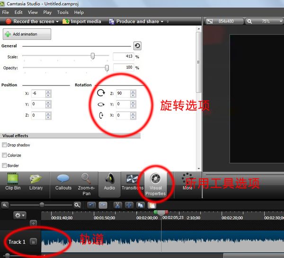Open the Tools menu
The height and width of the screenshot is (258, 284).
click(62, 12)
